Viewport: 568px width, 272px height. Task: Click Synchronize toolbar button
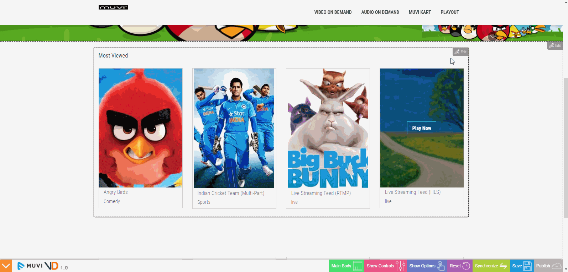pos(491,266)
